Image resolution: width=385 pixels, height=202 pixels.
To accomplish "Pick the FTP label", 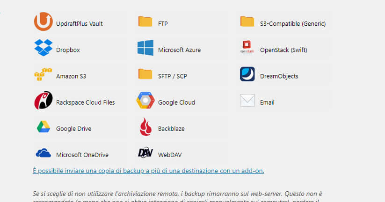I will pyautogui.click(x=163, y=23).
